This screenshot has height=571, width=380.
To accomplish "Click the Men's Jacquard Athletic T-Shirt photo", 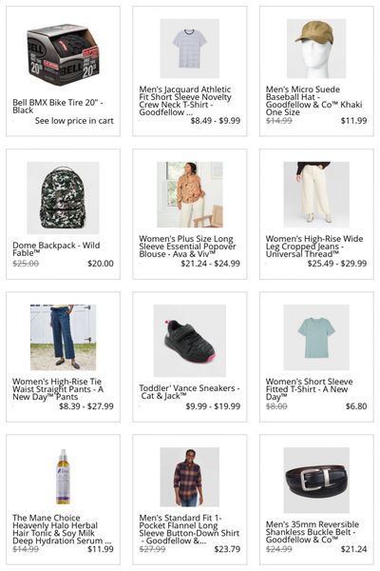I will 189,49.
